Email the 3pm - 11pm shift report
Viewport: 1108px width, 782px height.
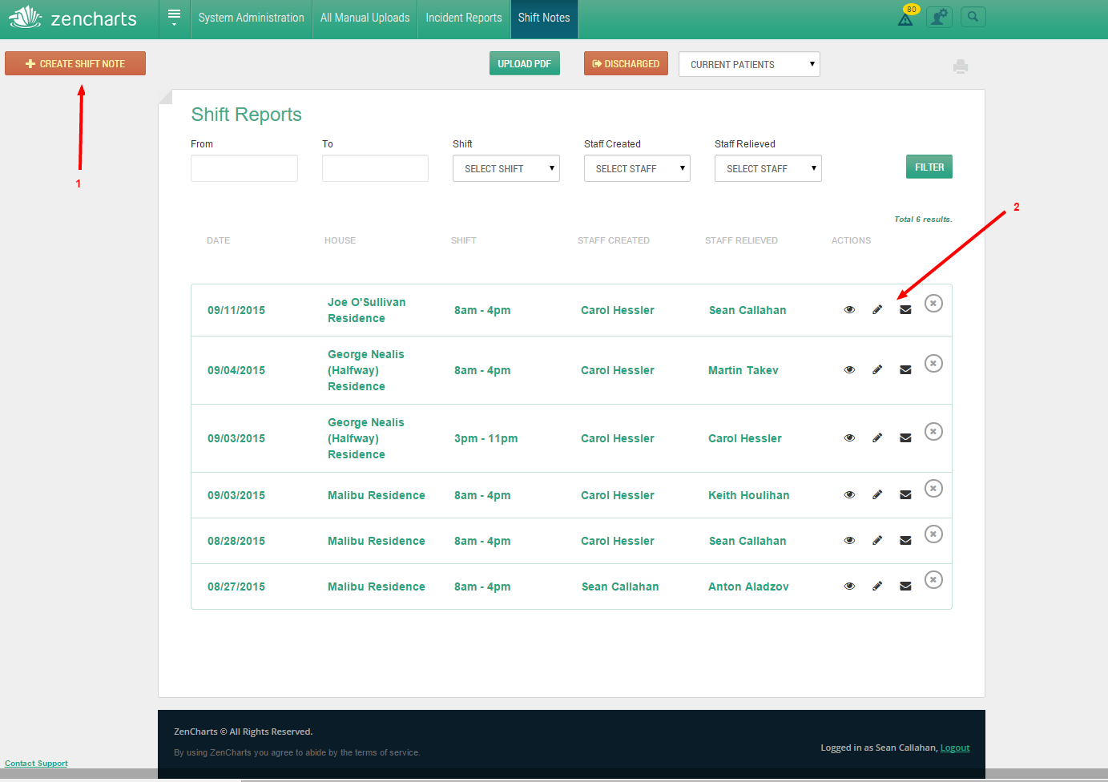[905, 438]
